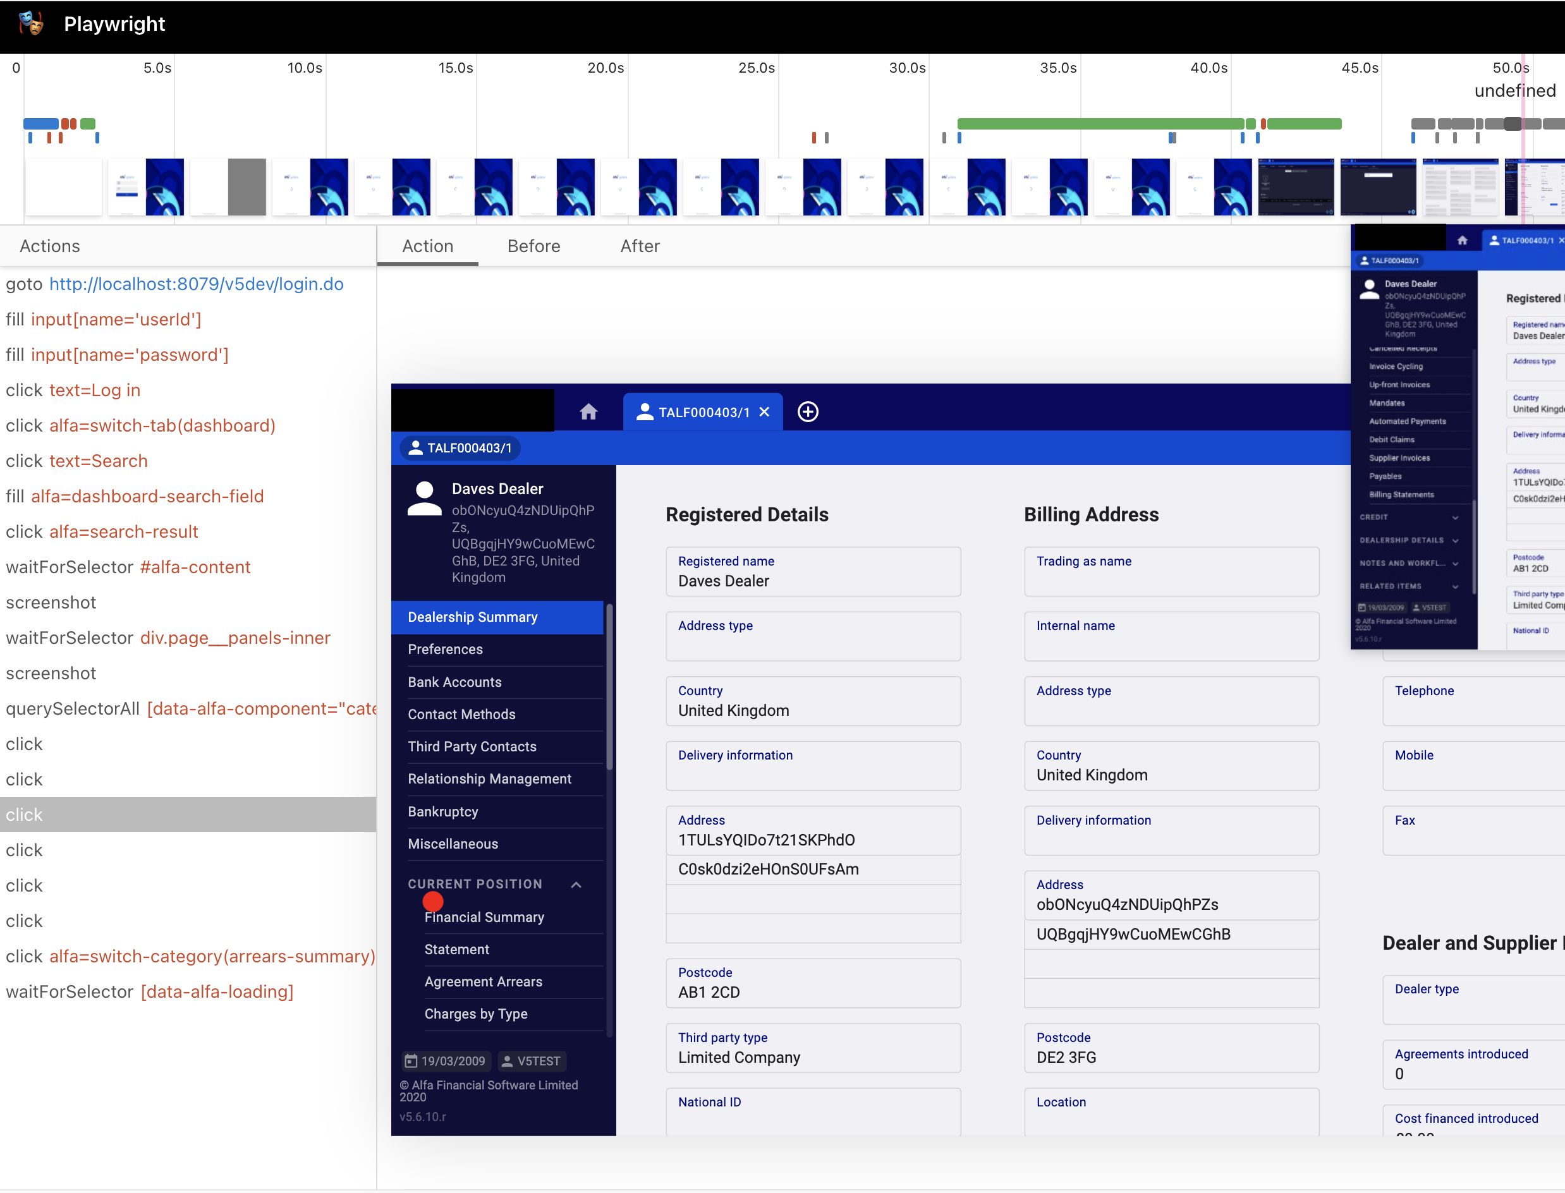
Task: Click the calendar icon beside 19/03/2009
Action: pos(411,1061)
